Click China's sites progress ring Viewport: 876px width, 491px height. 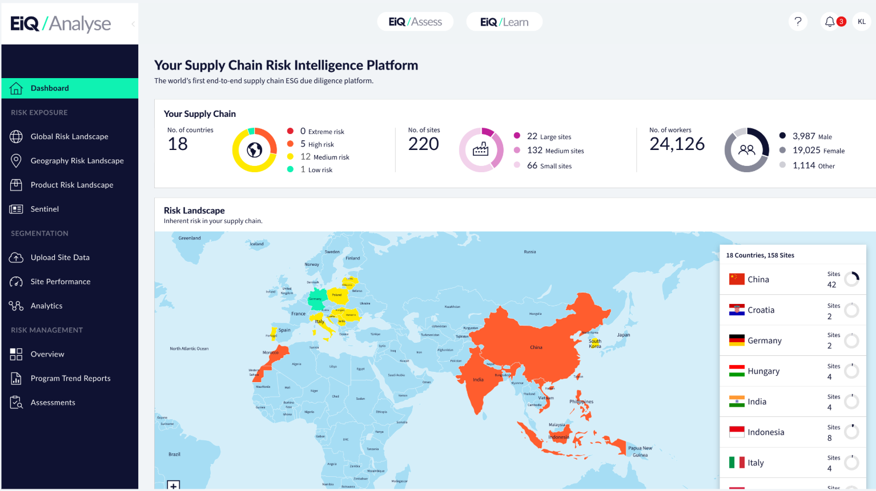click(852, 279)
